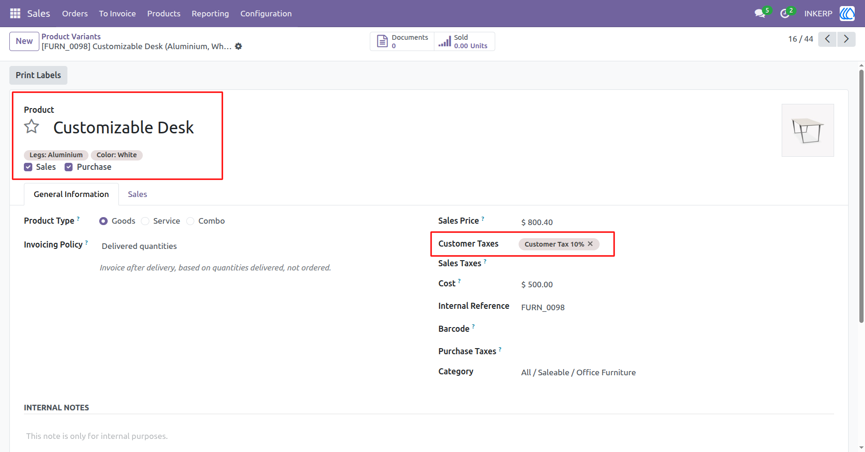The height and width of the screenshot is (452, 865).
Task: Open Documents smart button
Action: [403, 41]
